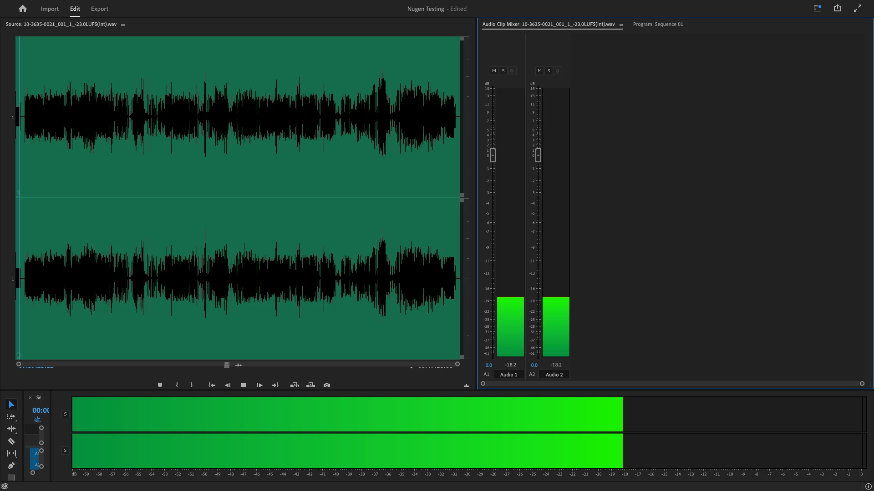This screenshot has height=491, width=874.
Task: Select the Razor tool
Action: click(11, 441)
